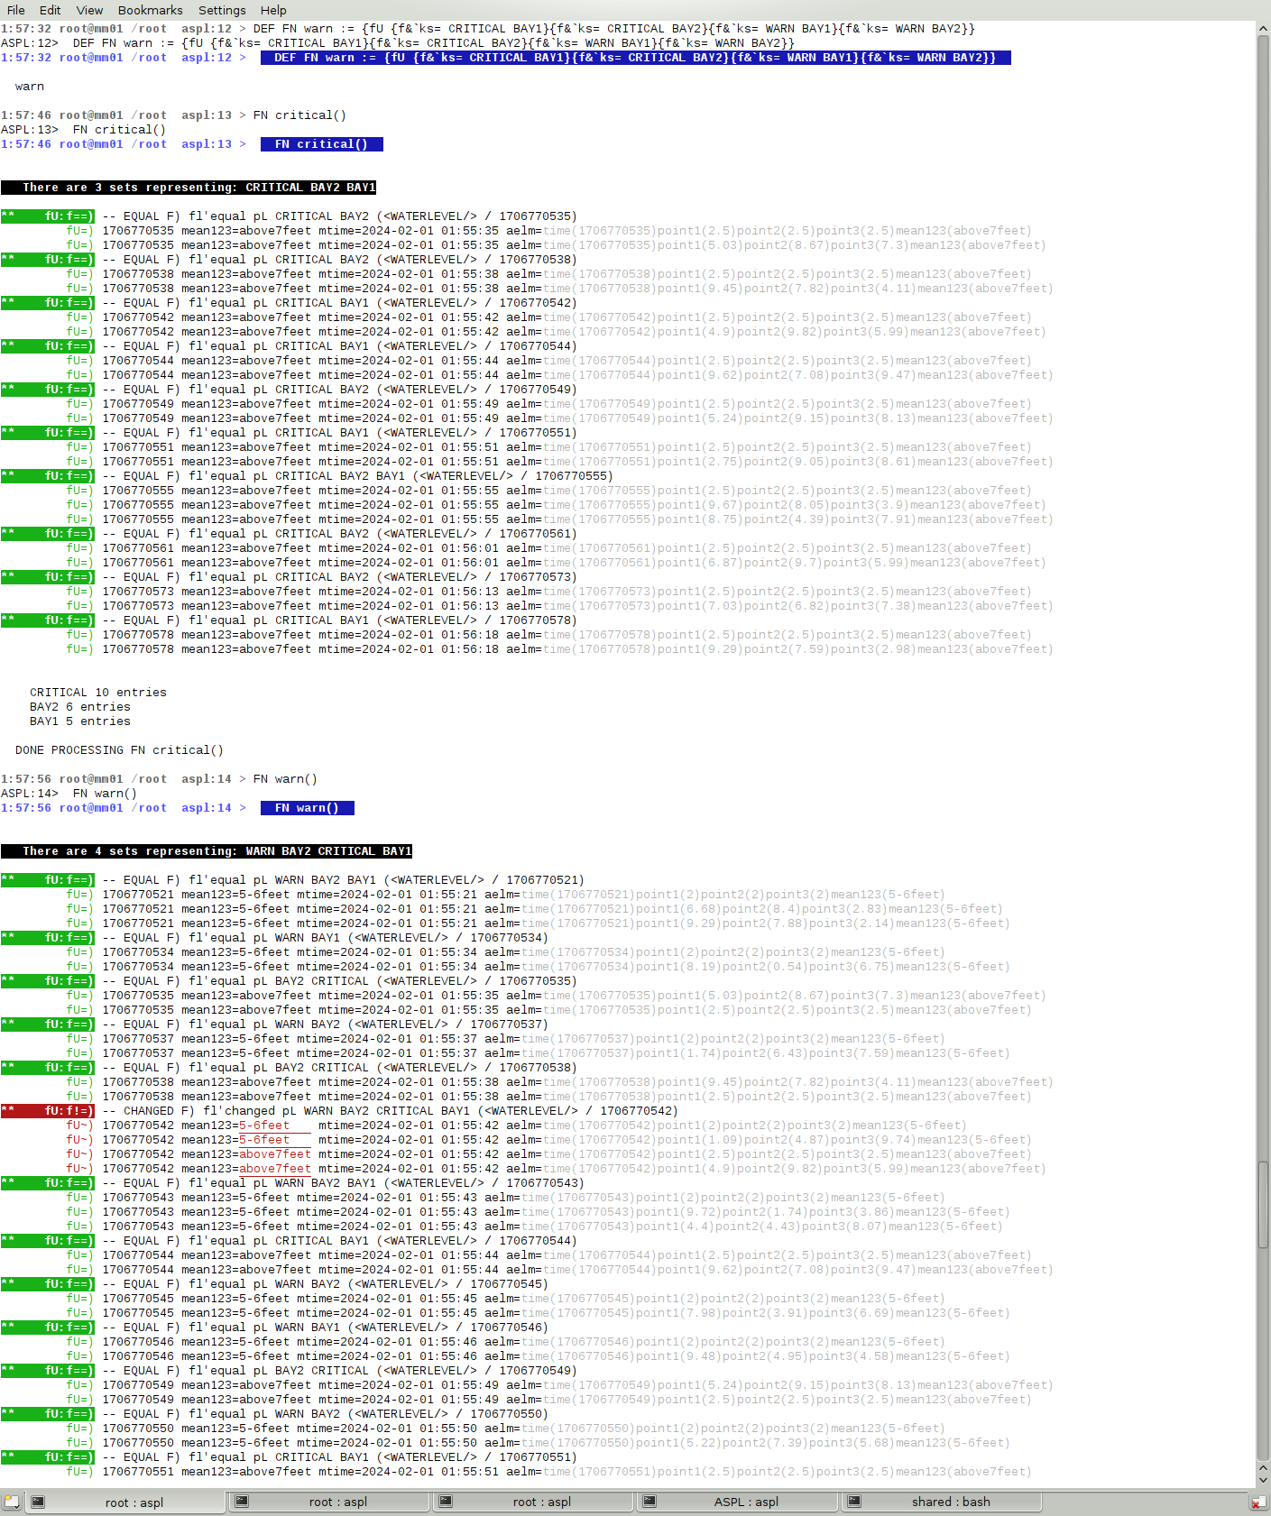Viewport: 1271px width, 1516px height.
Task: Open a new tab with the bottom-left icon
Action: [x=12, y=1502]
